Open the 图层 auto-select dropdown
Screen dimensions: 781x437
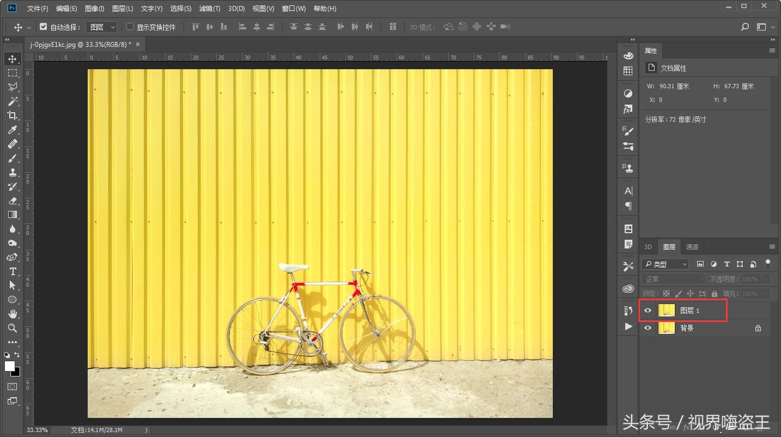click(102, 27)
